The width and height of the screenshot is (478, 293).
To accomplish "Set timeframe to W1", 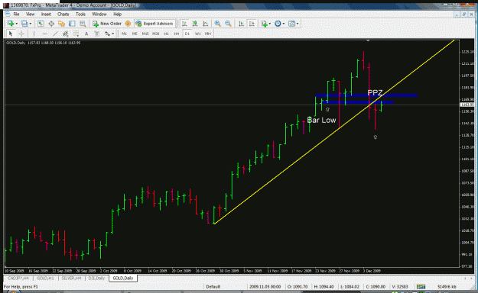I will pos(197,34).
